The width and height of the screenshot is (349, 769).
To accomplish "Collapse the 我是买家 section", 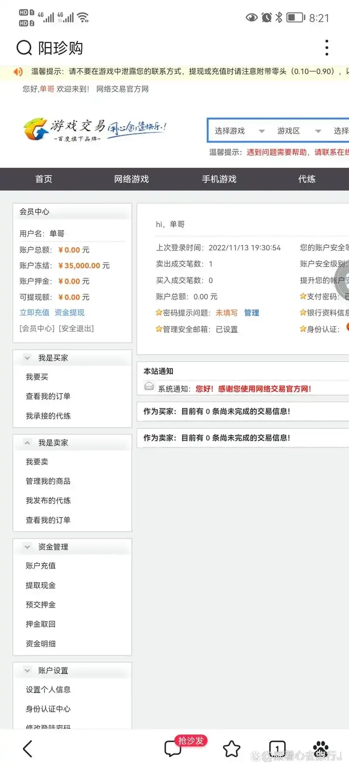I will coord(27,358).
